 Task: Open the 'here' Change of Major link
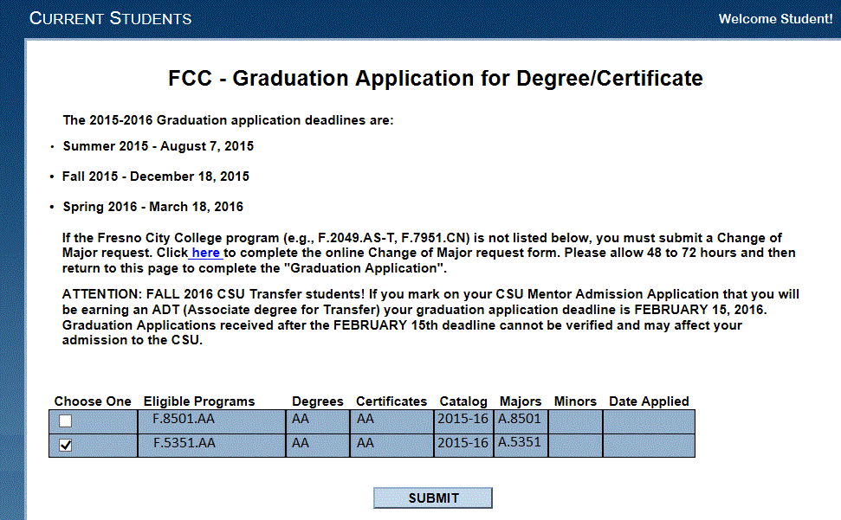pos(206,253)
